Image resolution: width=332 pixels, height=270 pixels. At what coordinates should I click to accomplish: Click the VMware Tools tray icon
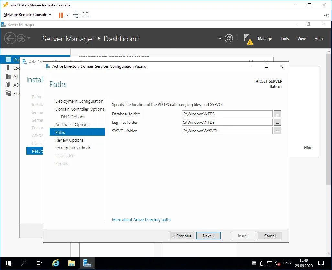[x=254, y=263]
